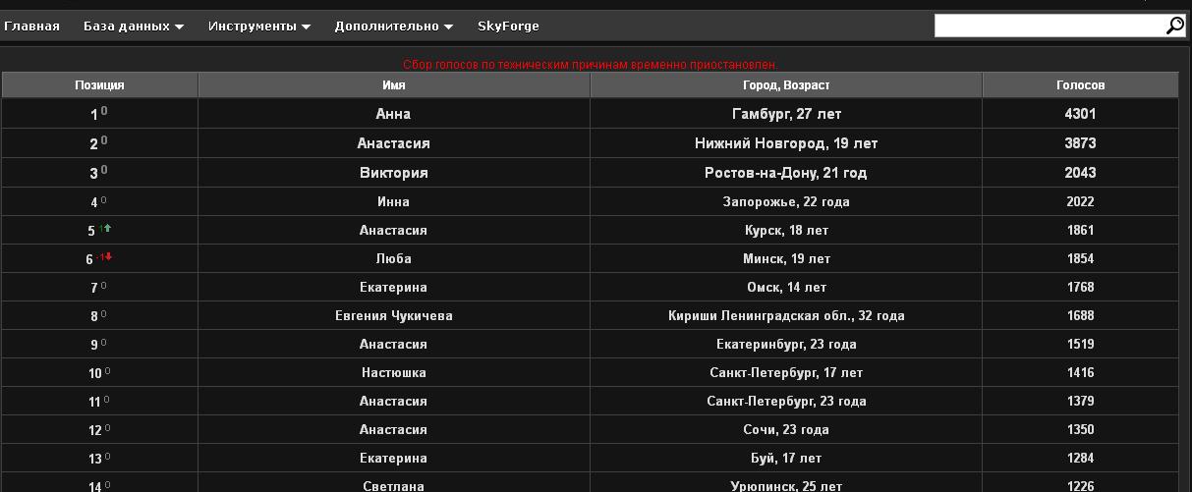Click the vote count 1688
Screen dimensions: 1192x492
coord(1080,315)
